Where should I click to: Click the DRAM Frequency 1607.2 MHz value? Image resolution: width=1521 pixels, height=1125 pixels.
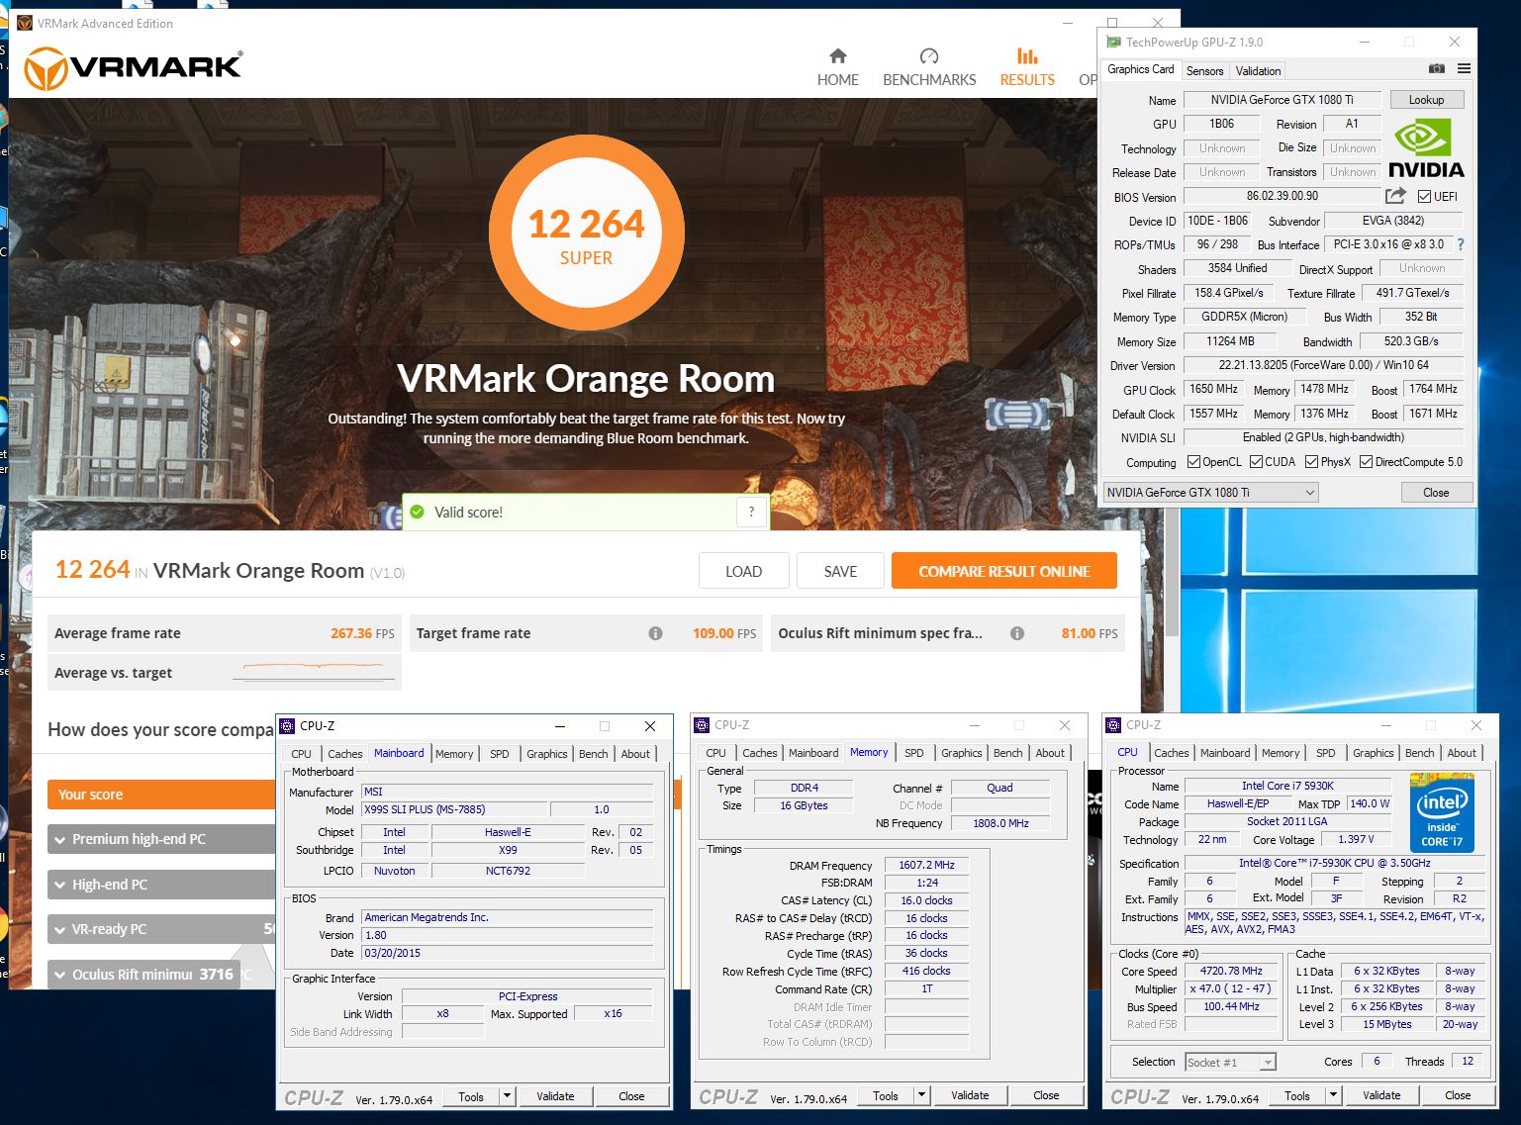pyautogui.click(x=927, y=865)
